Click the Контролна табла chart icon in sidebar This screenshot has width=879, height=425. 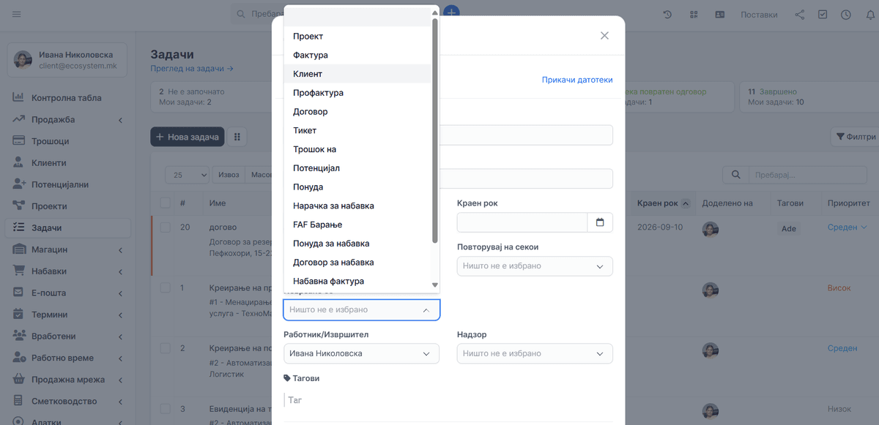point(18,98)
